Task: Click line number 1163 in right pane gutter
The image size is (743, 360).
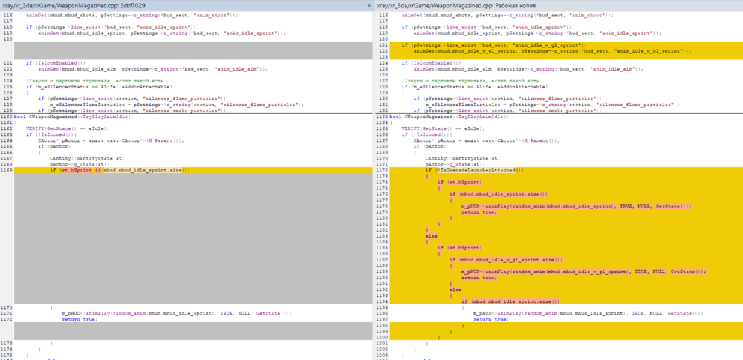Action: [x=381, y=117]
